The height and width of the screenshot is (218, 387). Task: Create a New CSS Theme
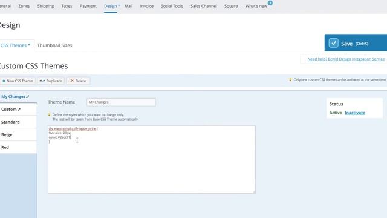18,81
